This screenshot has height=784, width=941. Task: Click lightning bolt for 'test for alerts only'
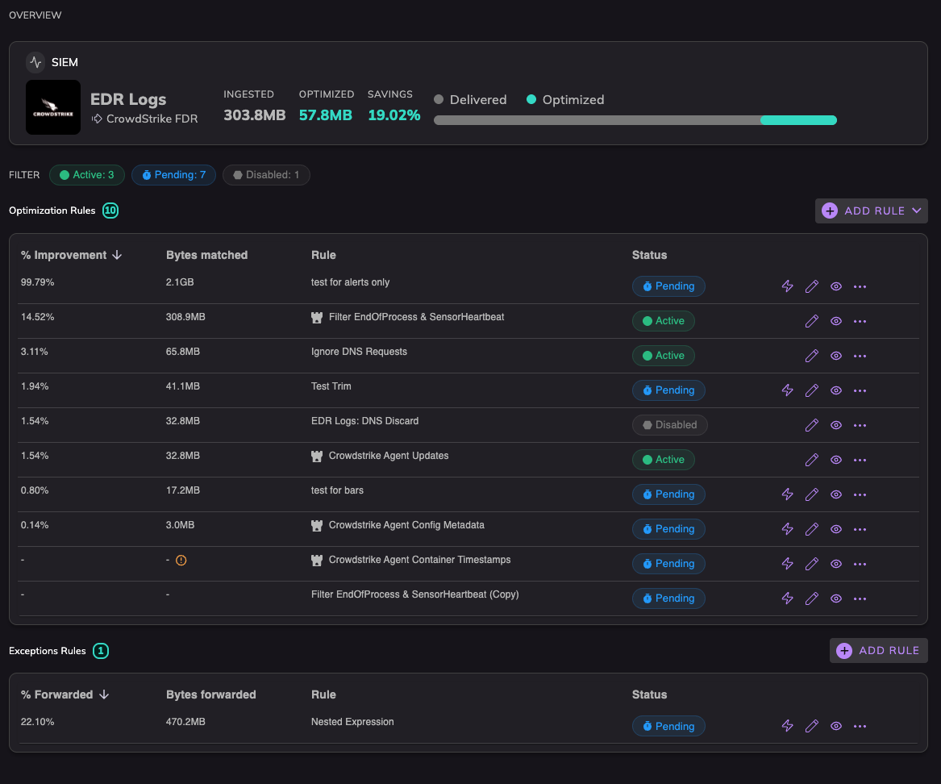tap(787, 286)
